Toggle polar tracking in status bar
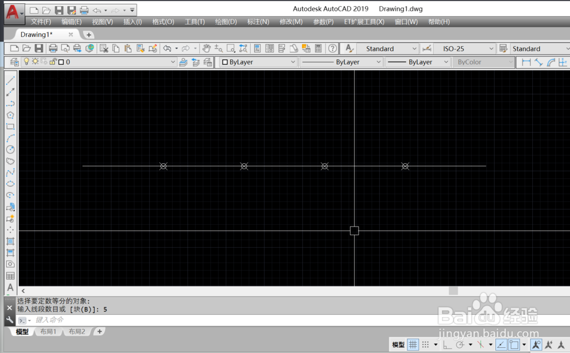The height and width of the screenshot is (353, 570). tap(460, 344)
